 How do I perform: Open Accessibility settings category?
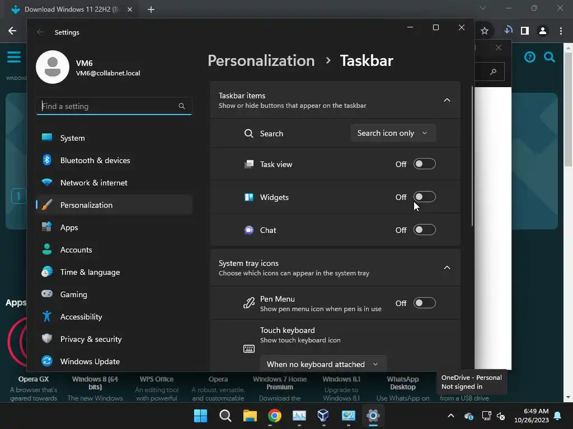[114, 317]
